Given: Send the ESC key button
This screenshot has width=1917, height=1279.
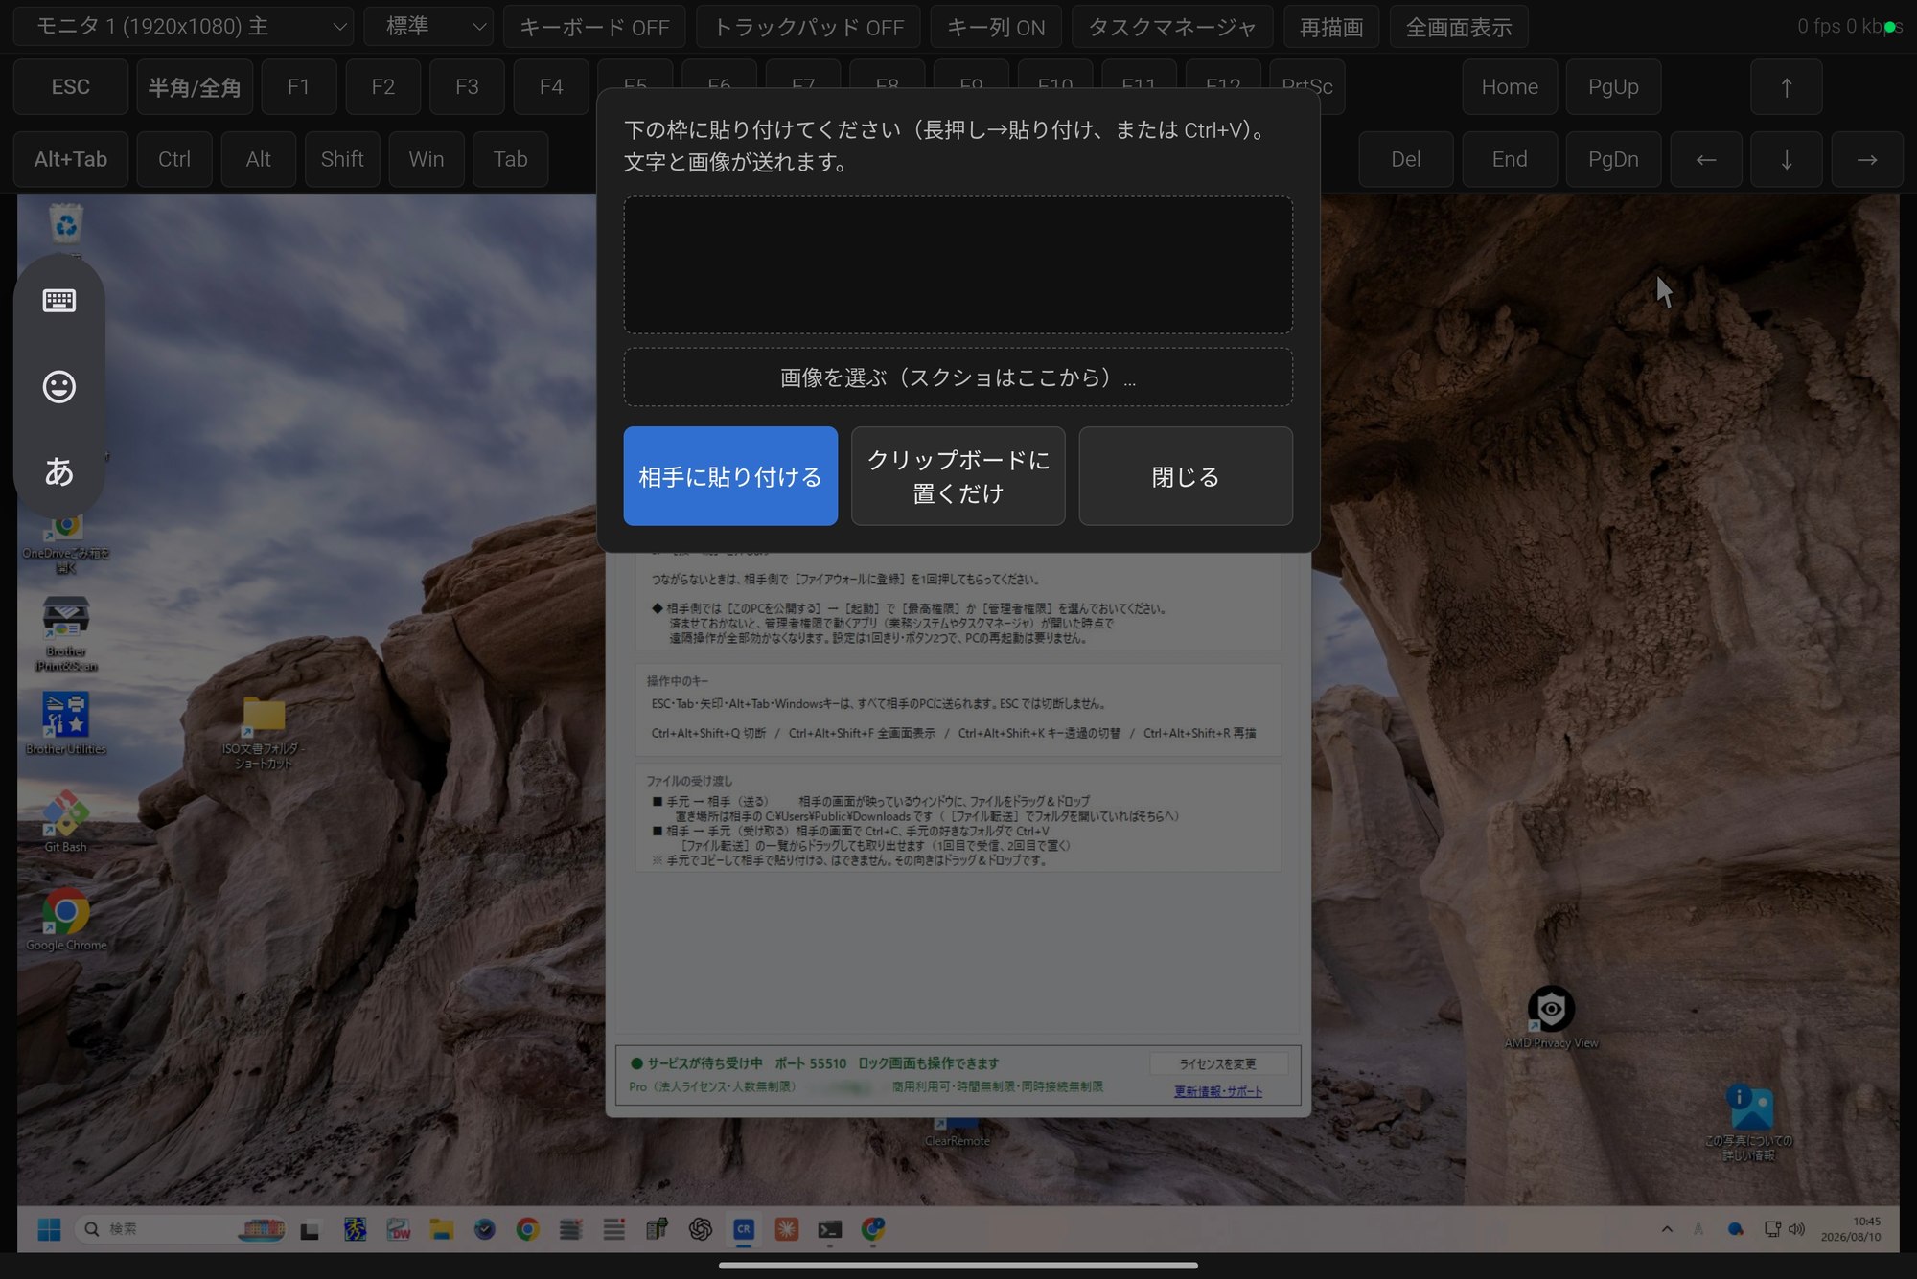Looking at the screenshot, I should click(x=71, y=87).
